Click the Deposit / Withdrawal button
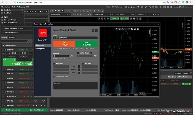The width and height of the screenshot is (193, 115). 37,110
